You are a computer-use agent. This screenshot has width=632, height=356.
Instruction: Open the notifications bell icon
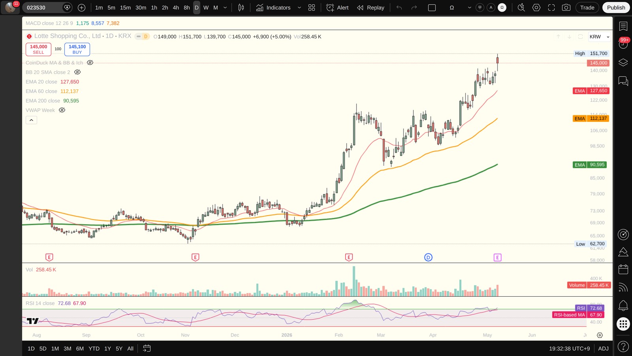623,305
